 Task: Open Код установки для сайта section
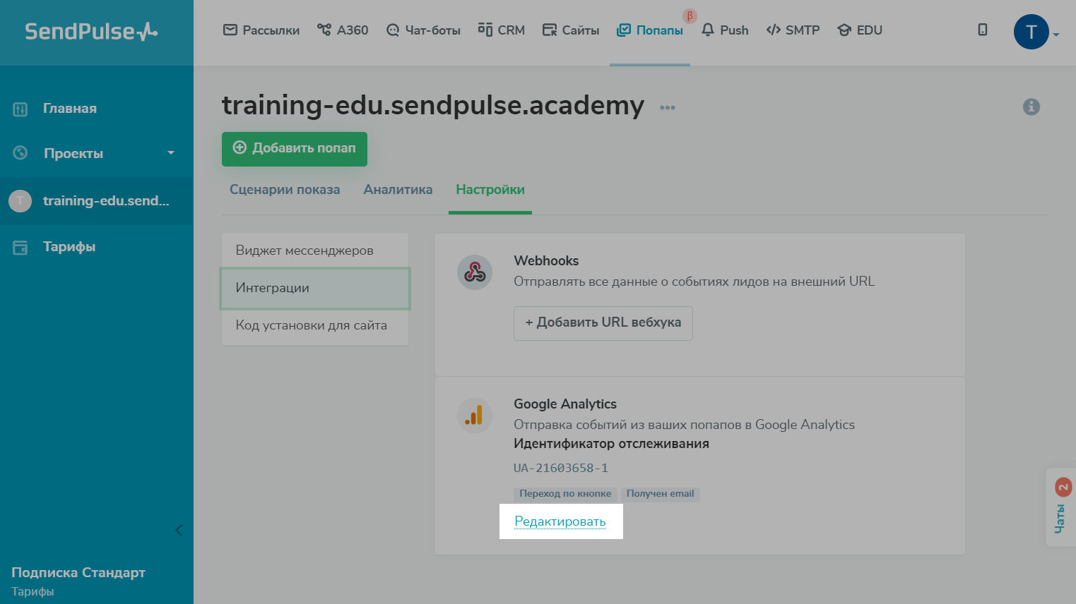[312, 325]
